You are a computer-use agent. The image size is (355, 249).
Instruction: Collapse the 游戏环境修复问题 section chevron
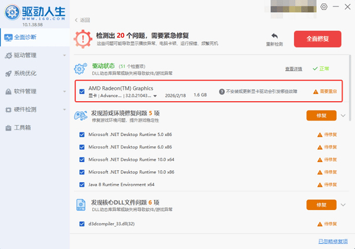343,116
